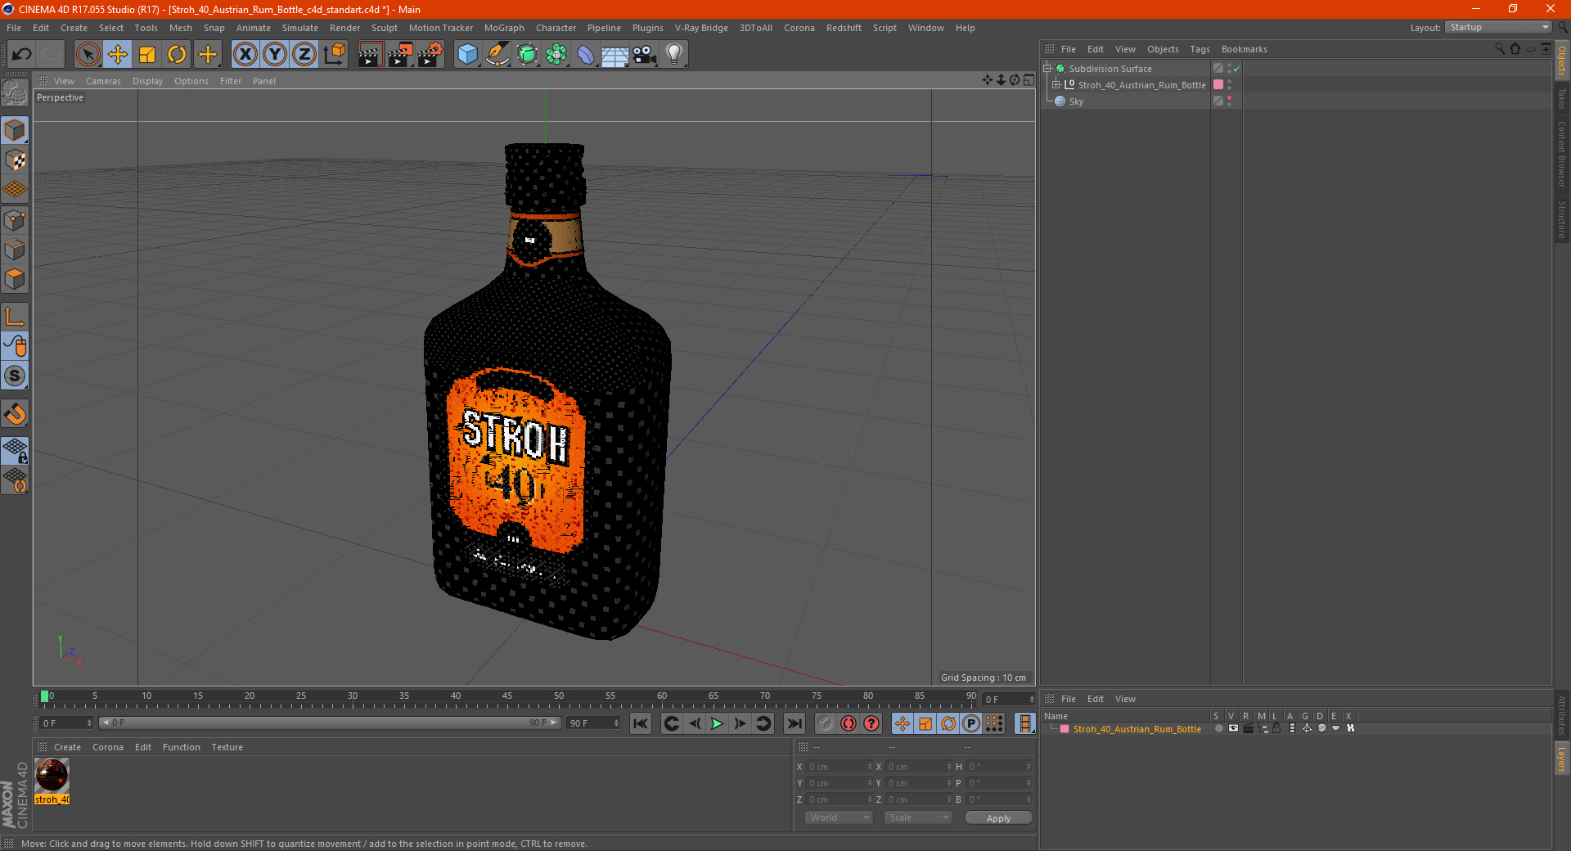The image size is (1571, 851).
Task: Select the stroh_40 material thumbnail
Action: tap(52, 776)
